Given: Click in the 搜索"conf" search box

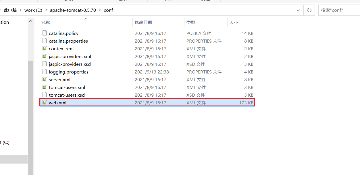Looking at the screenshot, I should click(339, 10).
